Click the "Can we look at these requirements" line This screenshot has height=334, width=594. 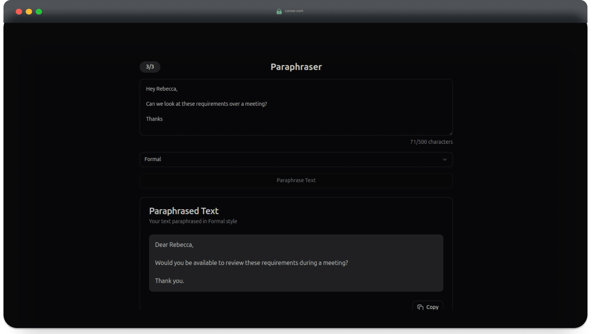206,104
